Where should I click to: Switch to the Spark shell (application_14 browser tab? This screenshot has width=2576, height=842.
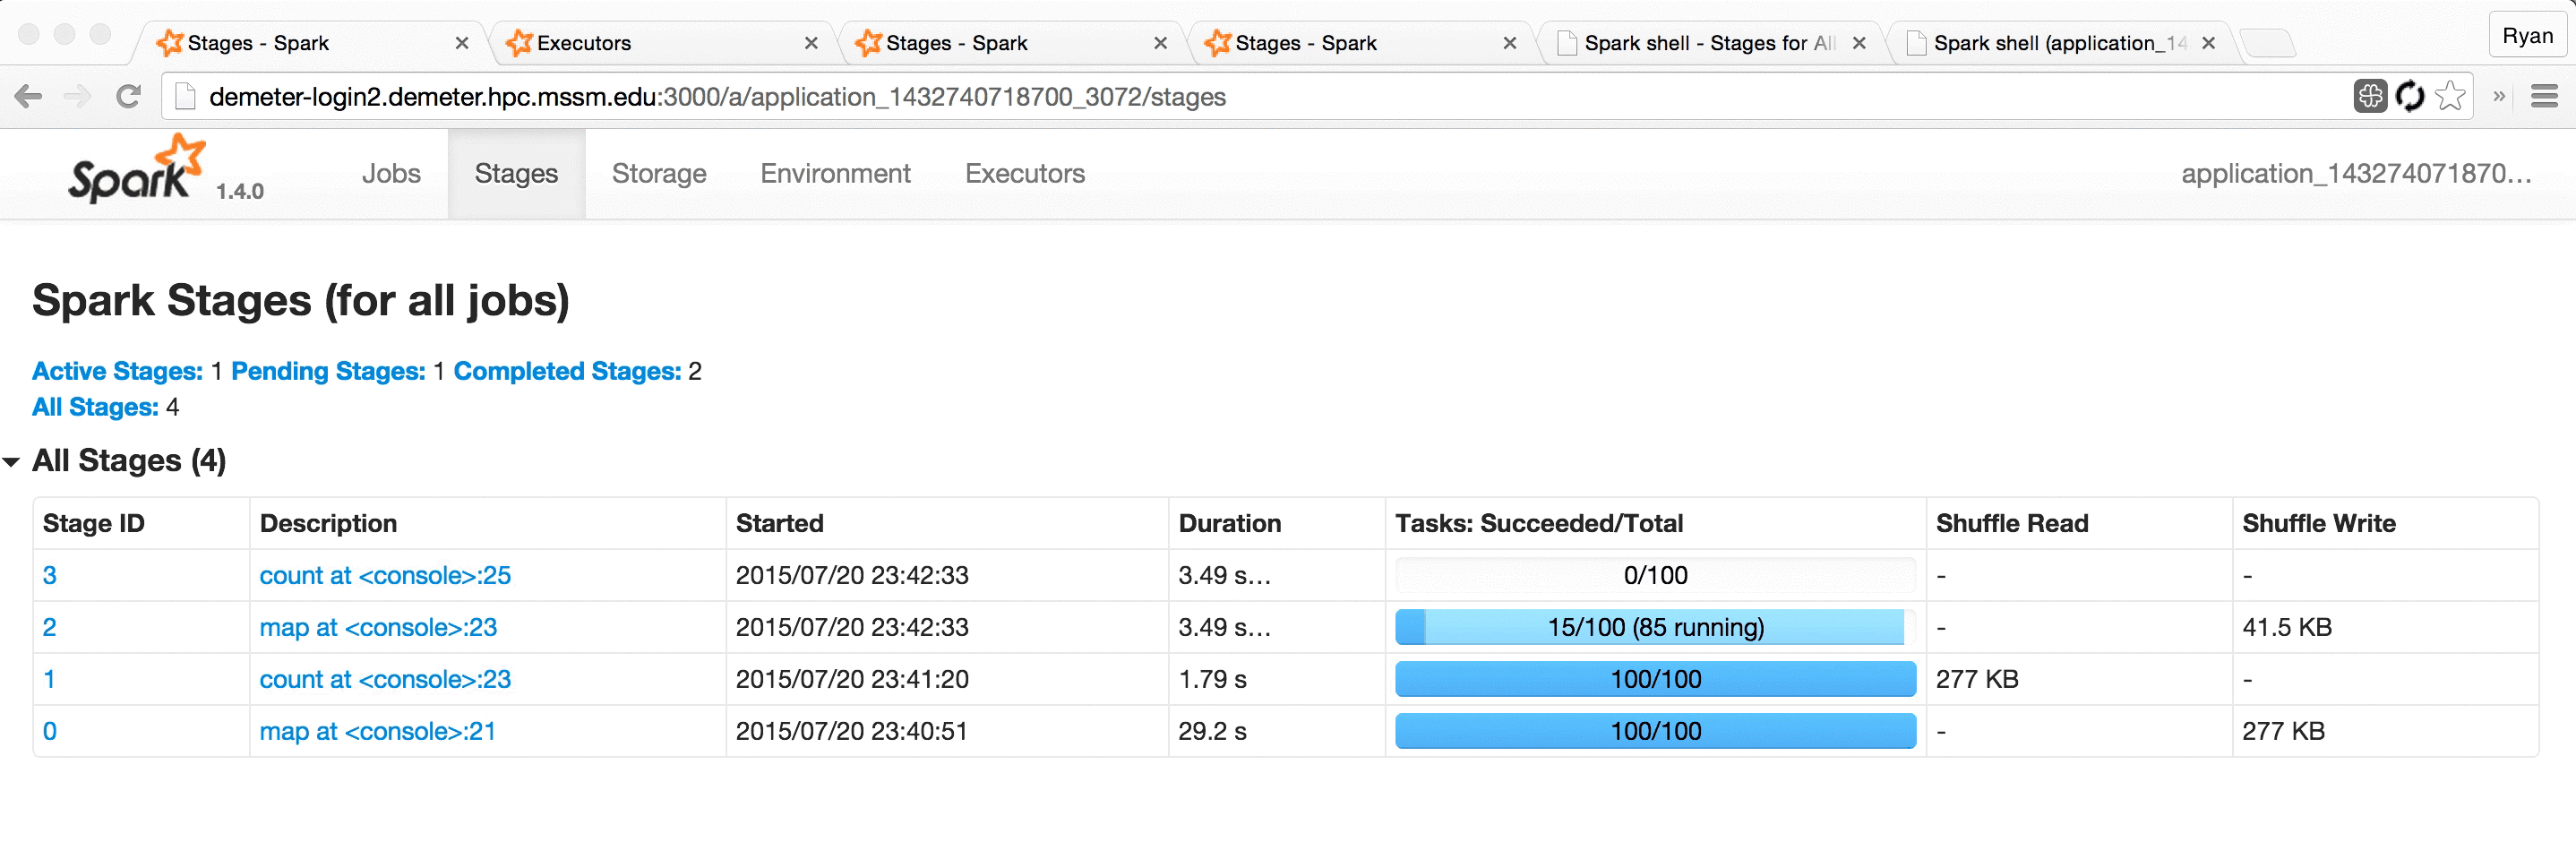pos(2059,43)
